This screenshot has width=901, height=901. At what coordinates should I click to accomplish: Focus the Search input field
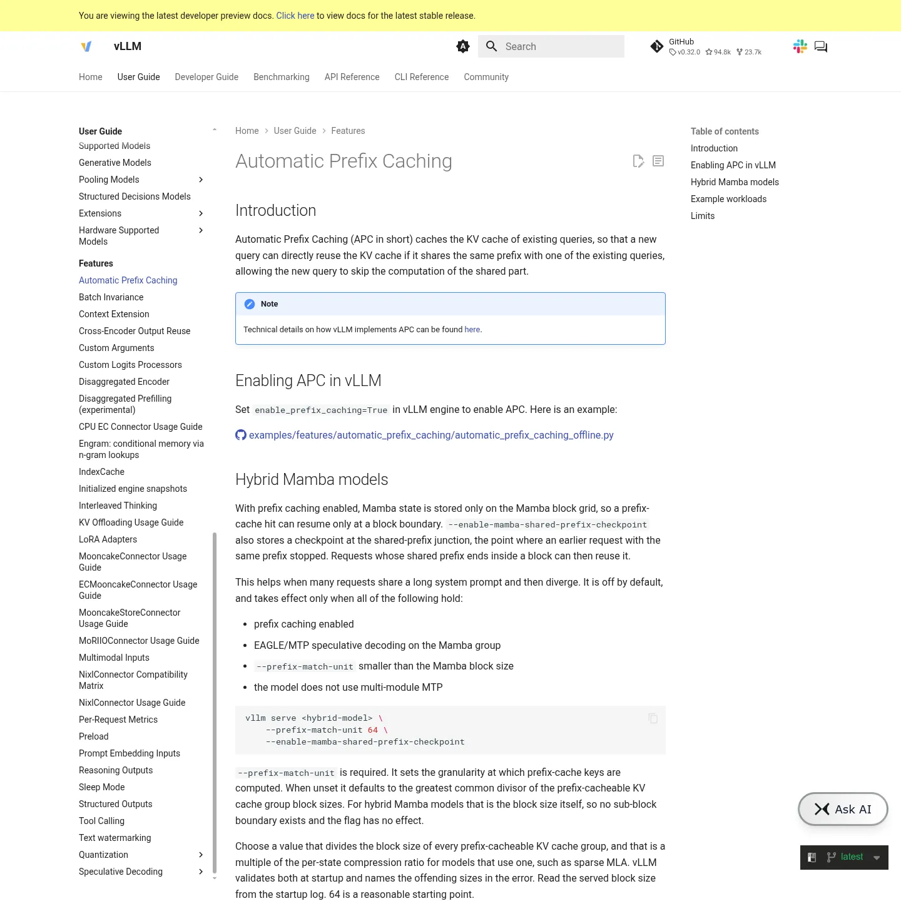tap(551, 46)
